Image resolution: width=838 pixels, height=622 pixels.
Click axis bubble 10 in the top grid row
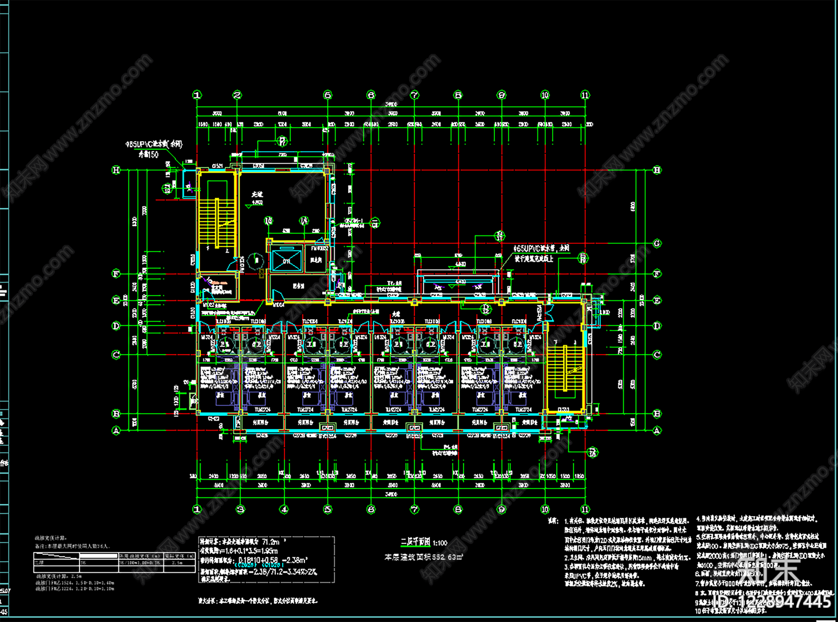click(x=545, y=95)
